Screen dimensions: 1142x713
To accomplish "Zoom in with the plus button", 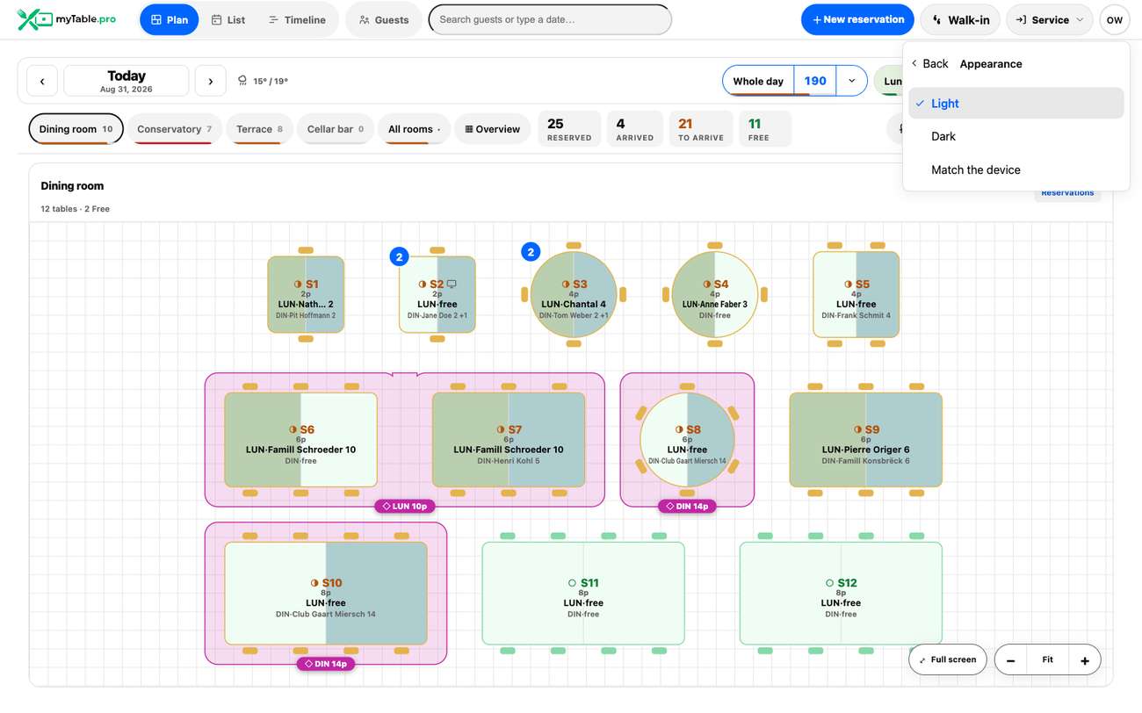I will pyautogui.click(x=1085, y=660).
